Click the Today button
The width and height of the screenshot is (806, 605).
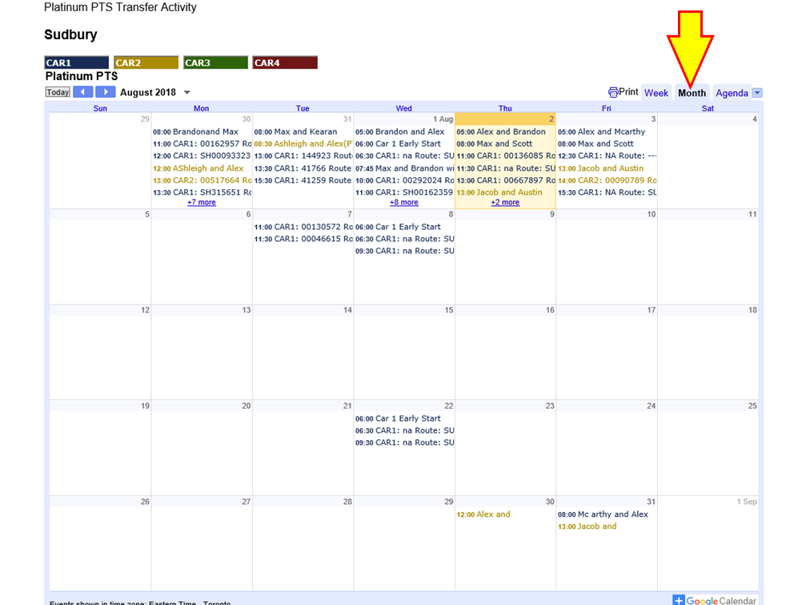(x=58, y=92)
